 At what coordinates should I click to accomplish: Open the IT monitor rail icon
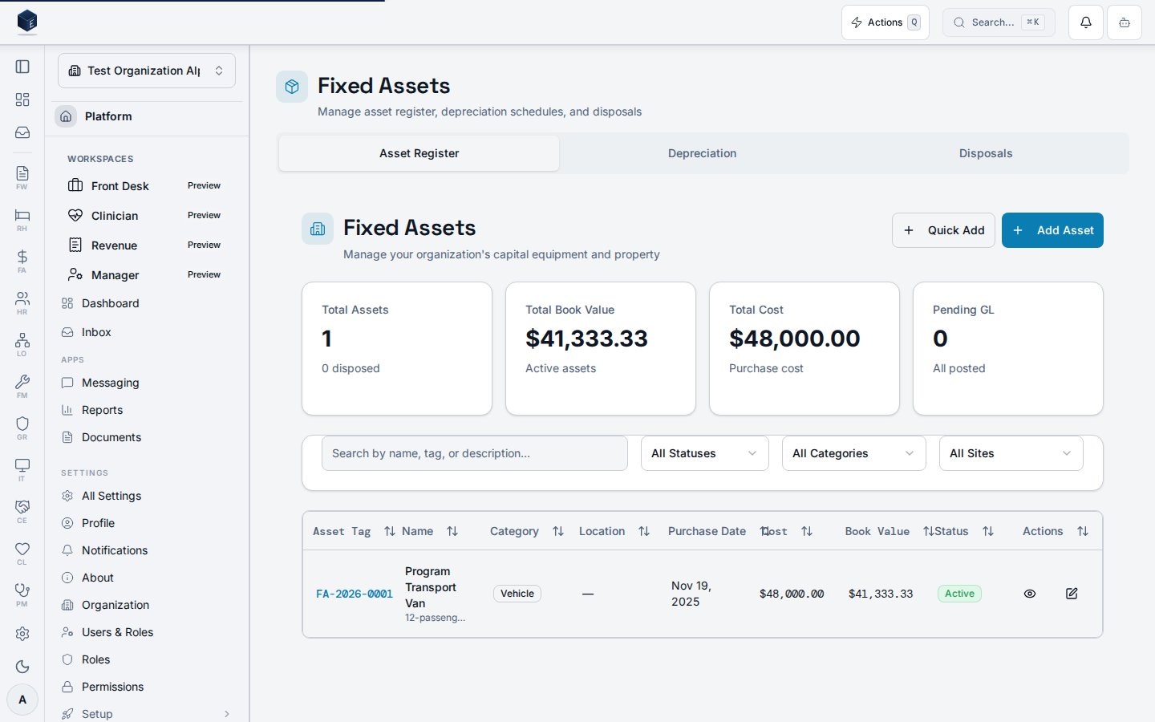pos(22,469)
